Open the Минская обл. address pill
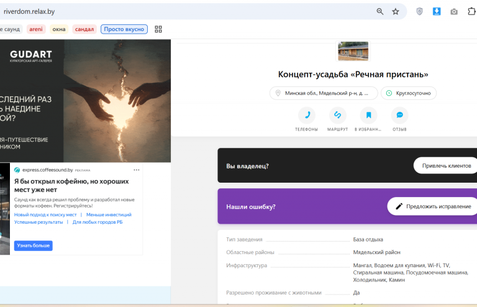The width and height of the screenshot is (477, 307). [x=324, y=93]
